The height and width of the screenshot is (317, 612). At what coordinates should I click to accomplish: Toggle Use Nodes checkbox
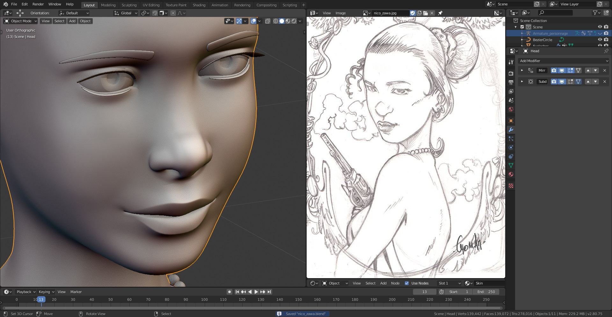tap(407, 283)
